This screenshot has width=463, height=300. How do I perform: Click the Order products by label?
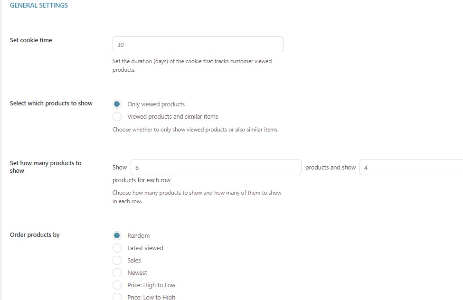tap(35, 235)
